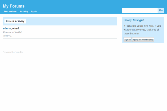Click the 'Powered by' footer text

[x=9, y=52]
